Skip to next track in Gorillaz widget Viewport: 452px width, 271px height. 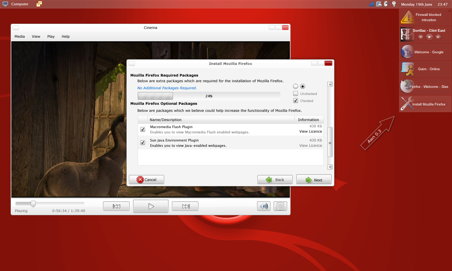coord(438,37)
